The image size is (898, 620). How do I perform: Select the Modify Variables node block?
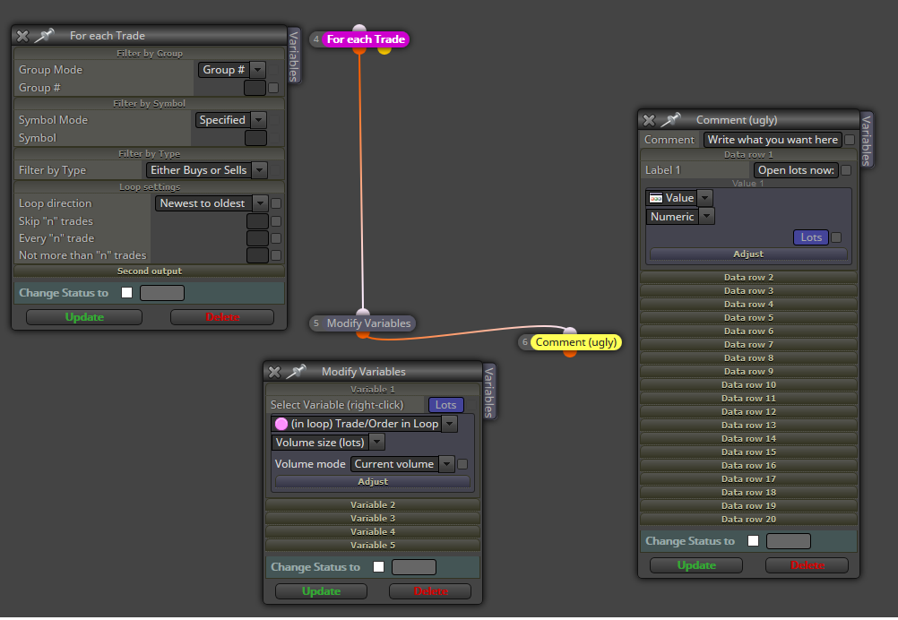pyautogui.click(x=368, y=323)
